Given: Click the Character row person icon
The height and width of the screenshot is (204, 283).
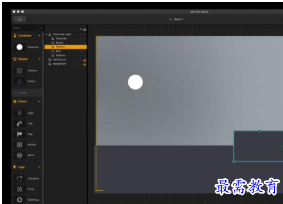Looking at the screenshot, I should tap(53, 38).
